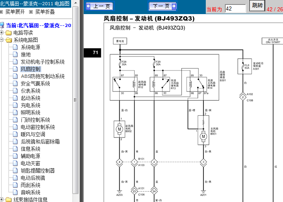Screen dimensions: 283x202
Task: Click sidebar scrollbar up arrow
Action: point(76,3)
